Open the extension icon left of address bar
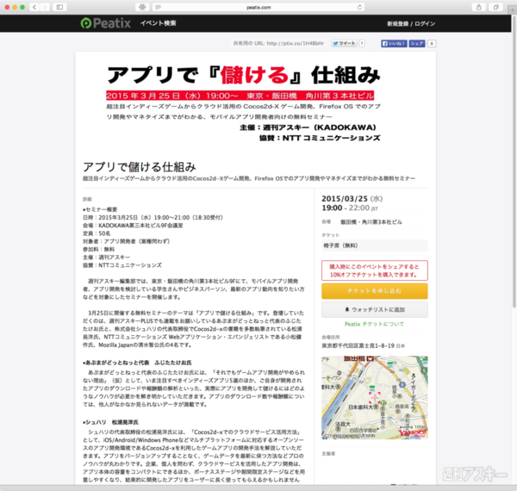Viewport: 517px width, 491px height. [142, 7]
